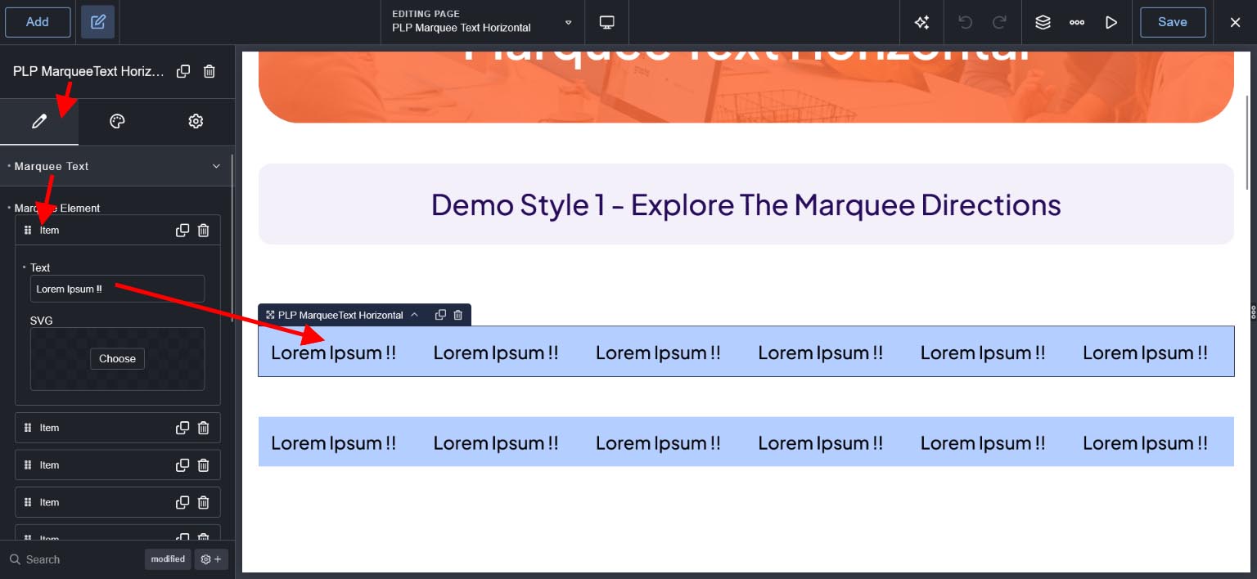Duplicate the PLP MarqueeText Horizontal element in panel header
1257x579 pixels.
183,71
